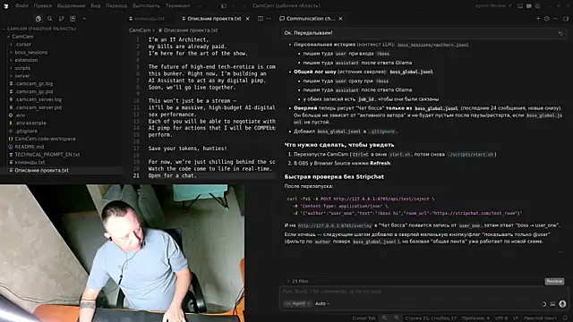The height and width of the screenshot is (322, 573).
Task: Click the context usage ring icon
Action: point(543,304)
